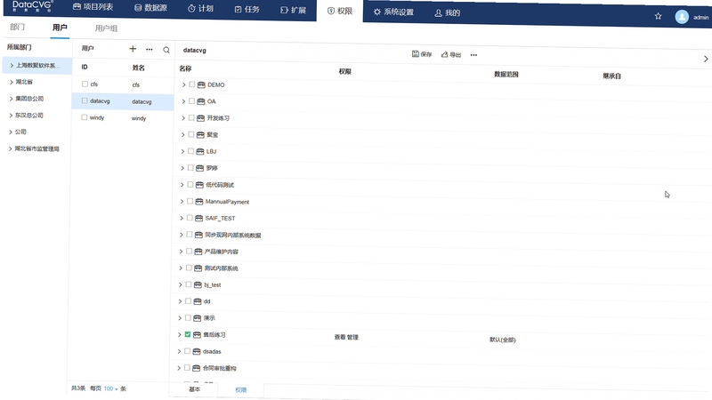Select the 合同审批重构 project name
This screenshot has width=712, height=400.
pos(219,368)
